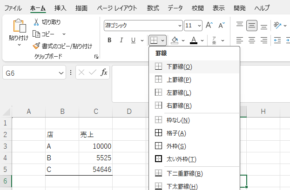This screenshot has width=290, height=190.
Task: Click the Fill Color paint bucket
Action: pyautogui.click(x=175, y=40)
